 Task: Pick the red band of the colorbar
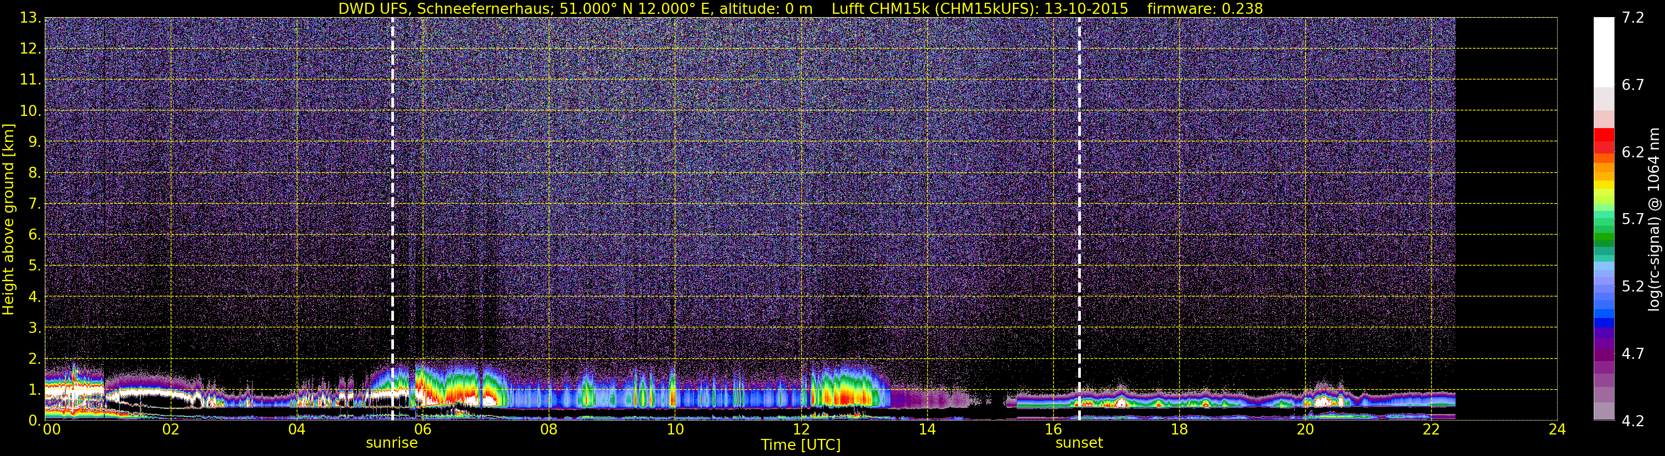coord(1604,135)
